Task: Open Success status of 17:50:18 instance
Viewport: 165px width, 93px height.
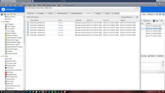Action: pyautogui.click(x=61, y=23)
